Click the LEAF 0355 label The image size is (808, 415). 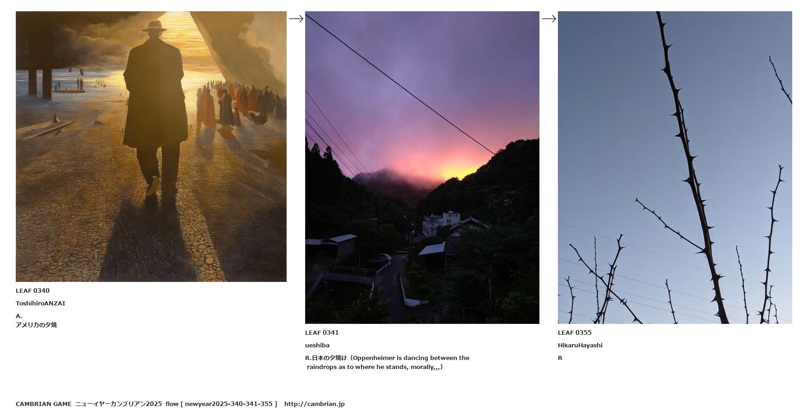pos(575,332)
